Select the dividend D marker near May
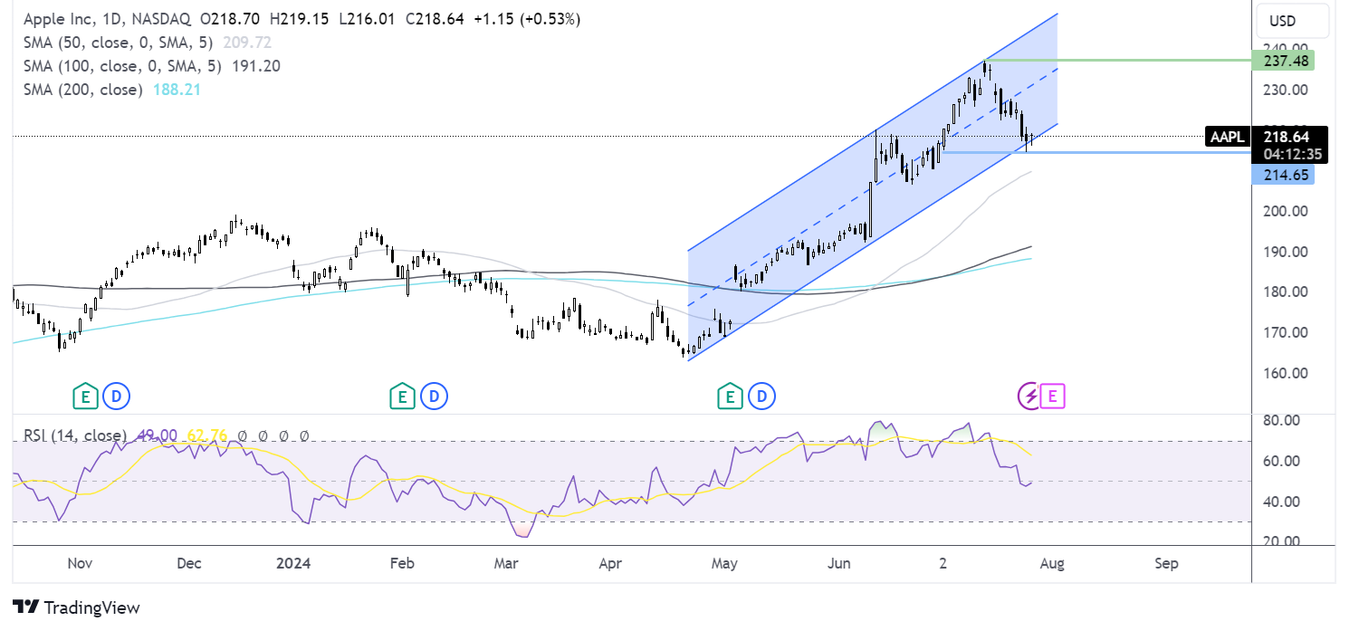 point(761,396)
